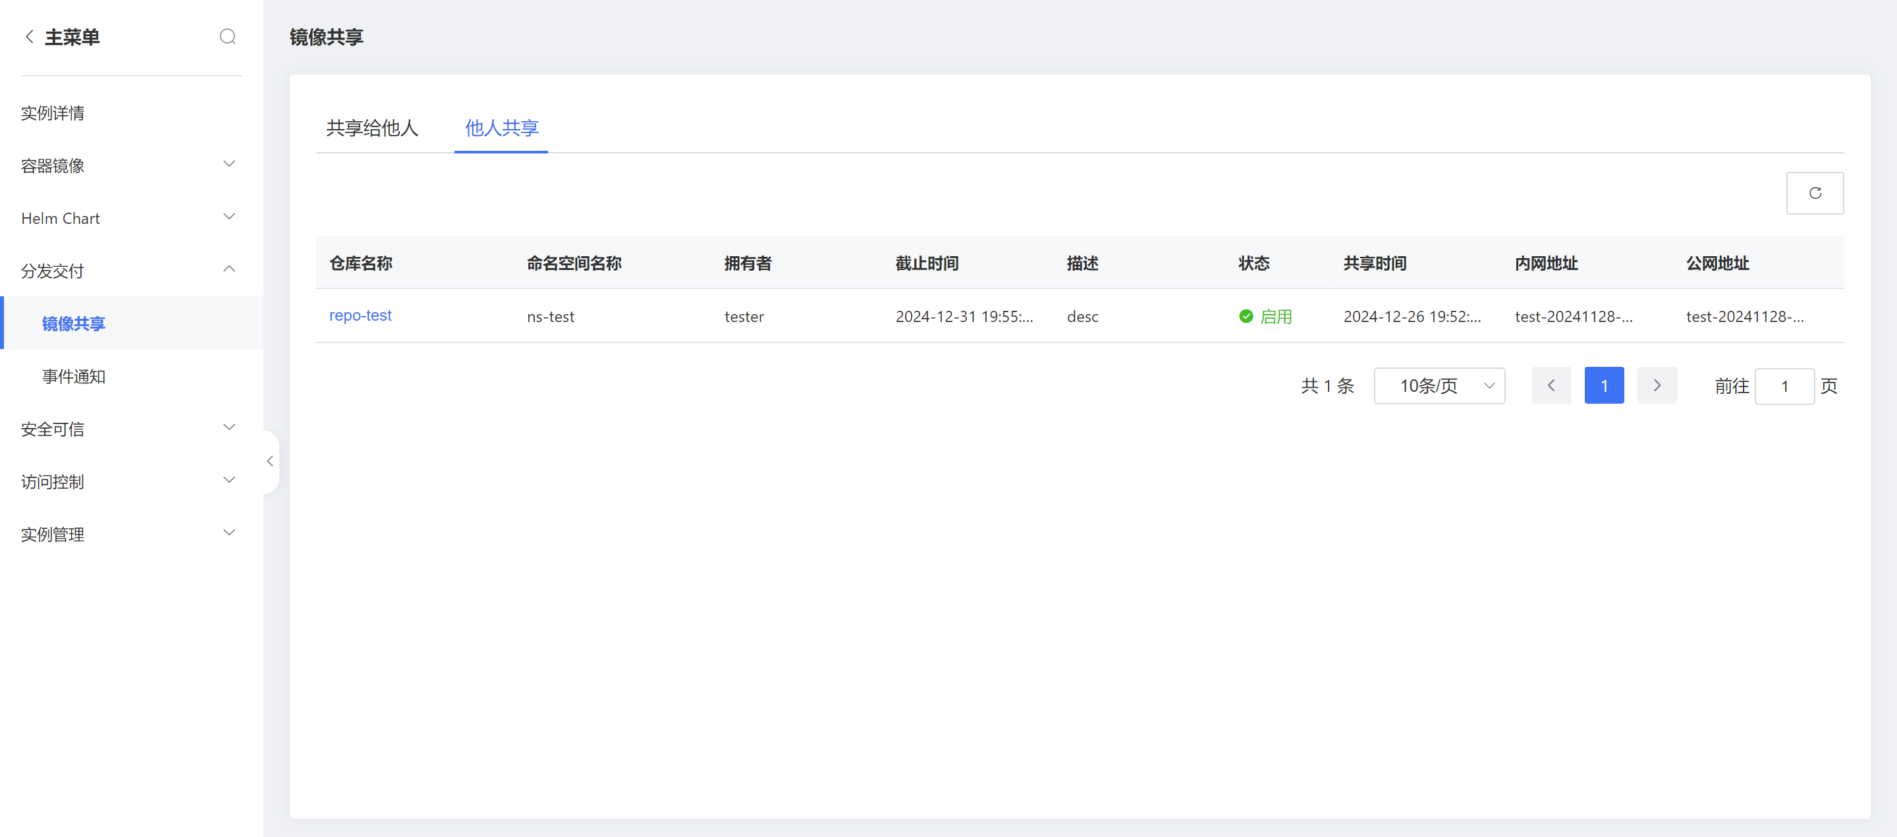Go to next page arrow

(x=1657, y=386)
